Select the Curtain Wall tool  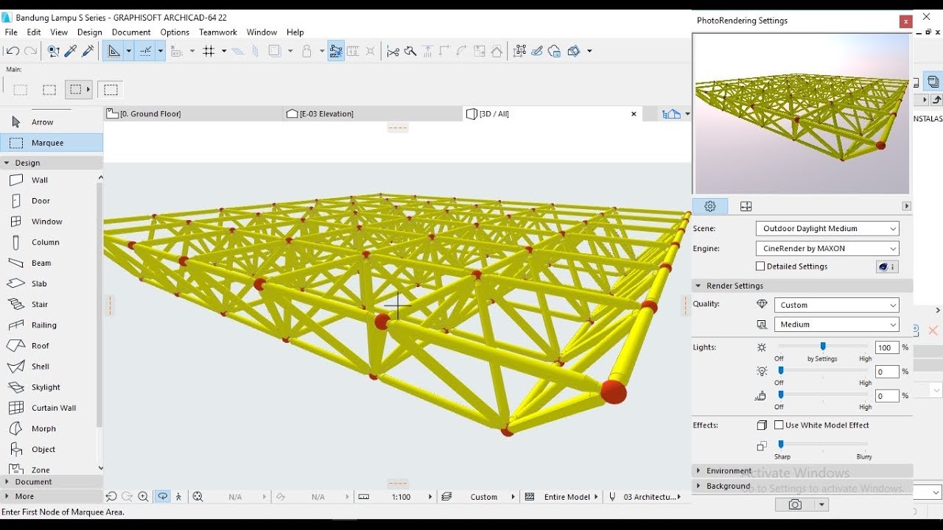(53, 408)
